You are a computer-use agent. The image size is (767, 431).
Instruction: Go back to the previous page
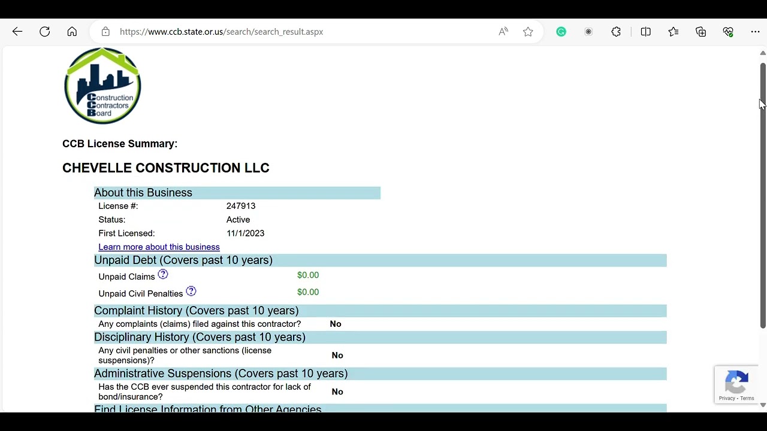tap(17, 32)
